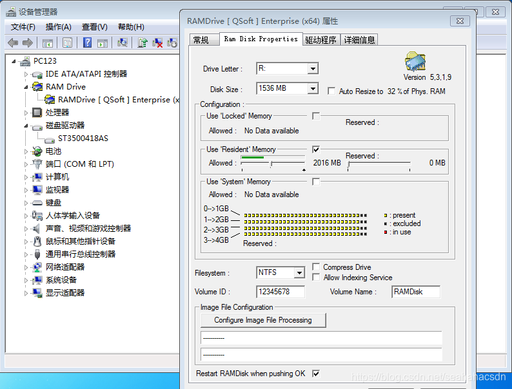512x389 pixels.
Task: Click the RAMDrive chip logo above Version
Action: tap(415, 61)
